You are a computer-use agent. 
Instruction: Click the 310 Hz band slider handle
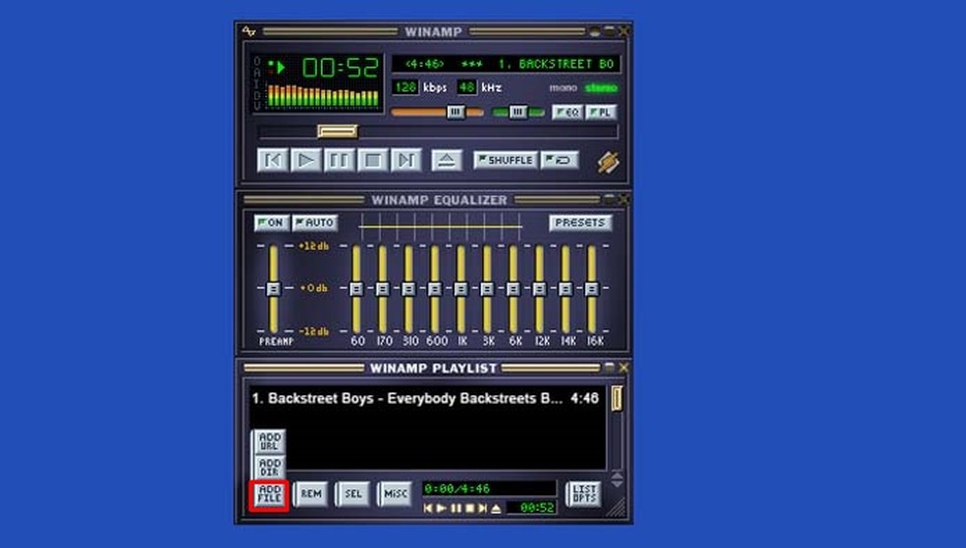pos(408,288)
